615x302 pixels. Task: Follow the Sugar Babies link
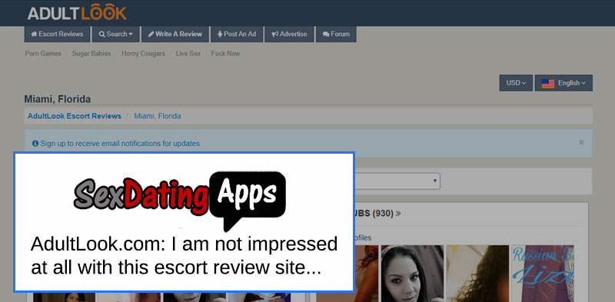pyautogui.click(x=91, y=53)
